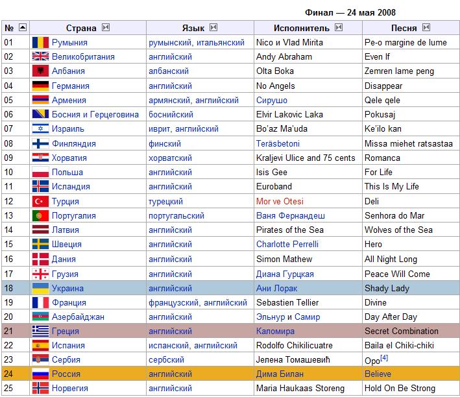Viewport: 460px width, 397px height.
Task: Click the Turkish flag icon
Action: [40, 201]
